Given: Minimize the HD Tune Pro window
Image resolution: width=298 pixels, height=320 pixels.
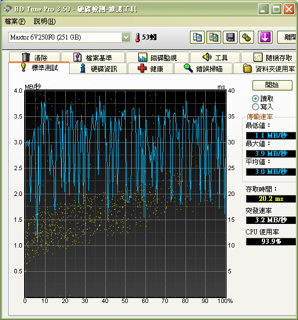Looking at the screenshot, I should tap(263, 9).
